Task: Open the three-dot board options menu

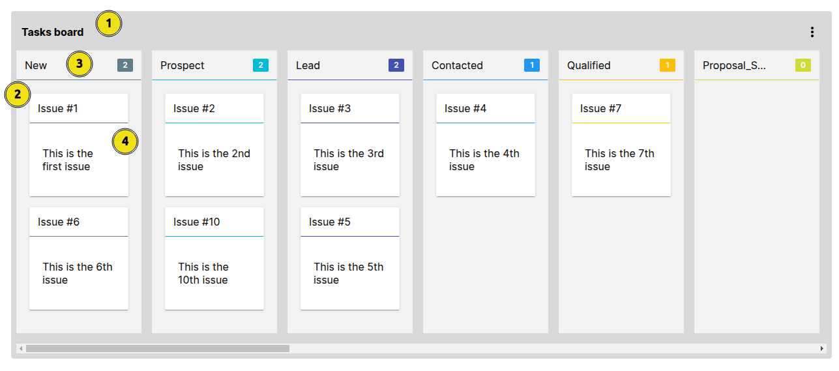Action: pyautogui.click(x=812, y=32)
